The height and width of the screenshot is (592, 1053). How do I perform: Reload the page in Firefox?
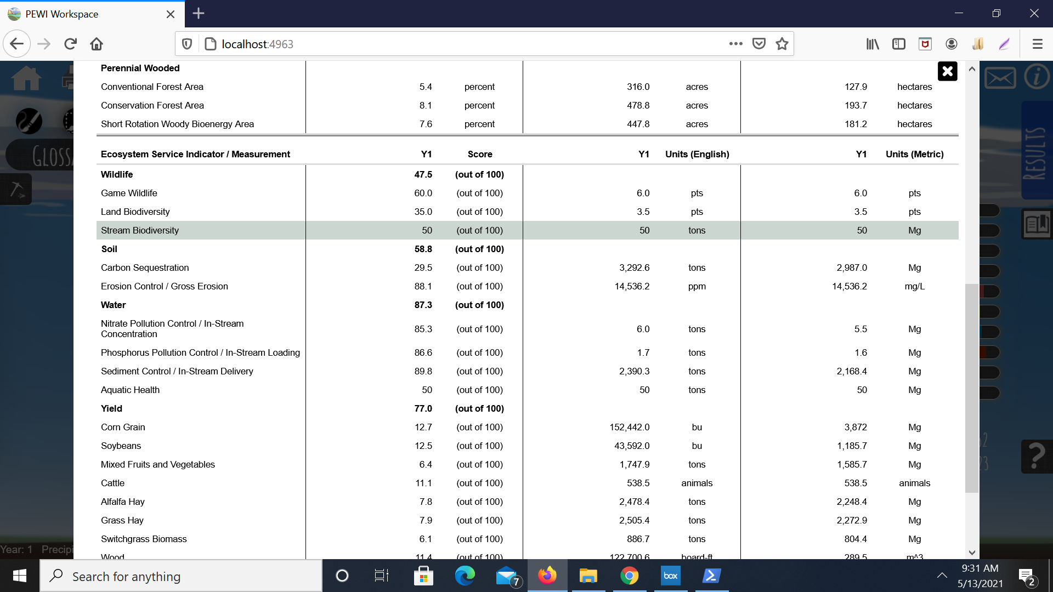70,44
